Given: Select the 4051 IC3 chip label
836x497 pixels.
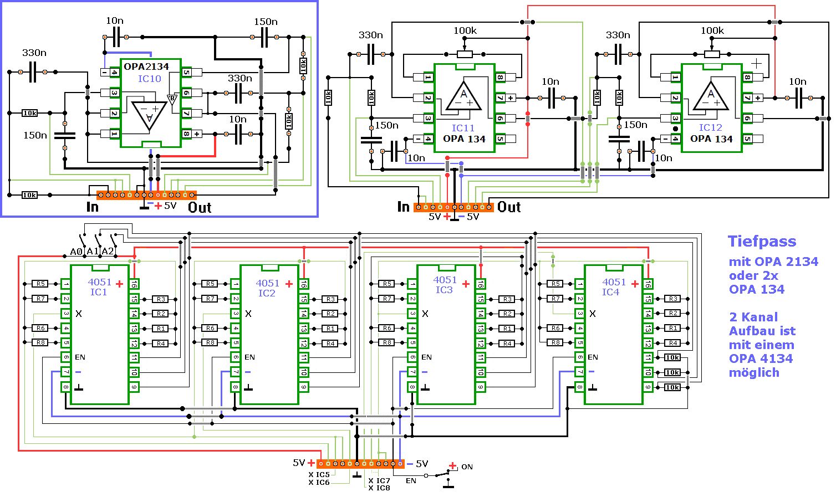Looking at the screenshot, I should coord(445,285).
